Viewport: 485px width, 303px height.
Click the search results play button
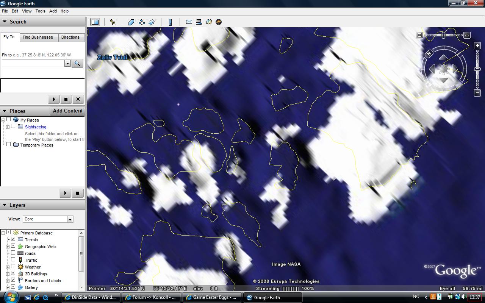coord(54,99)
